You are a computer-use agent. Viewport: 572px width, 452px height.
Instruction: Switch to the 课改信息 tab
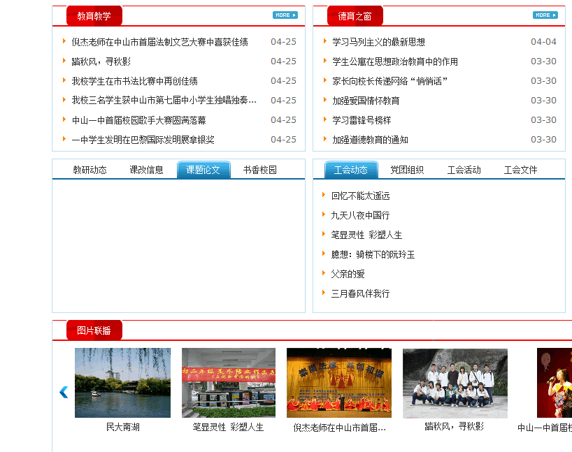(146, 170)
